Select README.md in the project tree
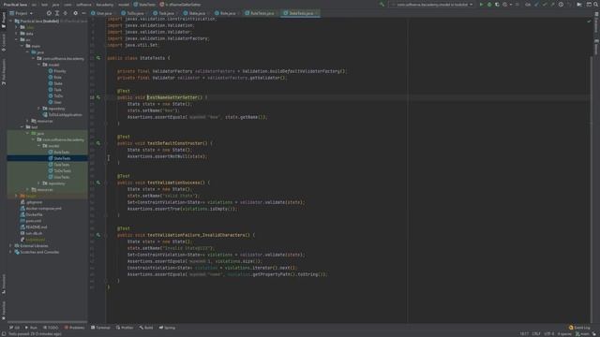This screenshot has width=600, height=337. click(34, 227)
